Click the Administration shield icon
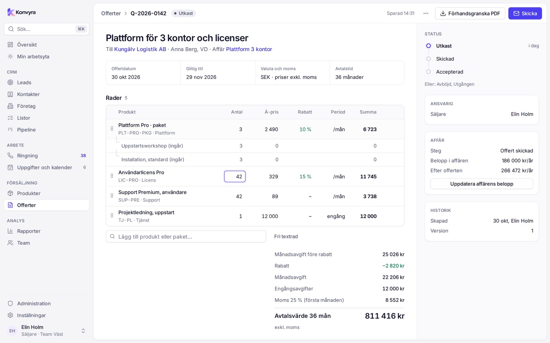The image size is (550, 343). [10, 304]
